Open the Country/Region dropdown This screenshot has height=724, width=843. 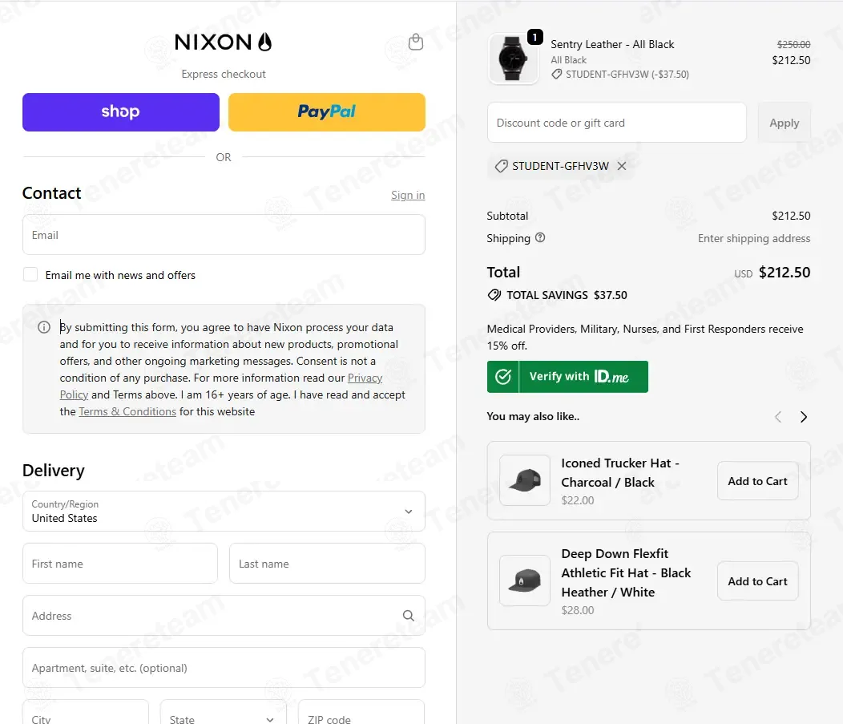tap(224, 511)
